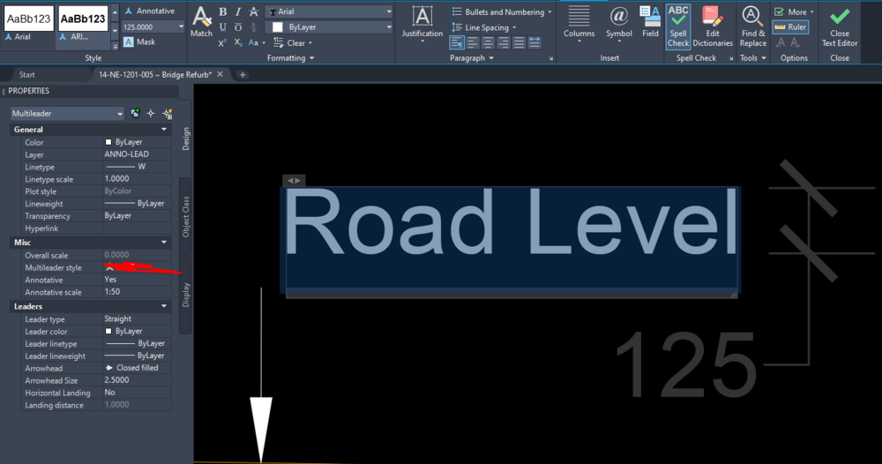Open the Multileader object type dropdown

(x=67, y=113)
